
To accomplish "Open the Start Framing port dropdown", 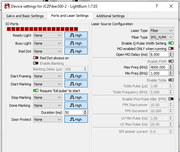I will [x=48, y=76].
